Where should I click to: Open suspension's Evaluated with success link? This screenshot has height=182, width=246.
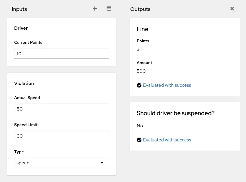[167, 140]
